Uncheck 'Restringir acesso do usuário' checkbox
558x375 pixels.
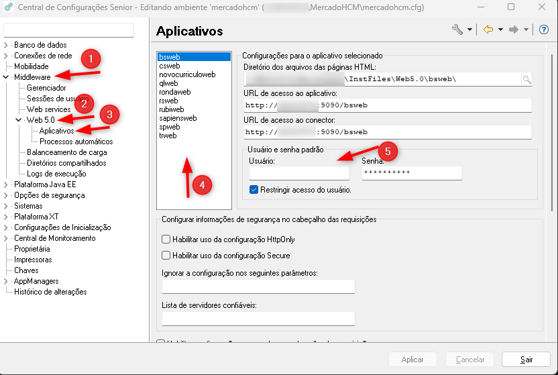(x=254, y=190)
